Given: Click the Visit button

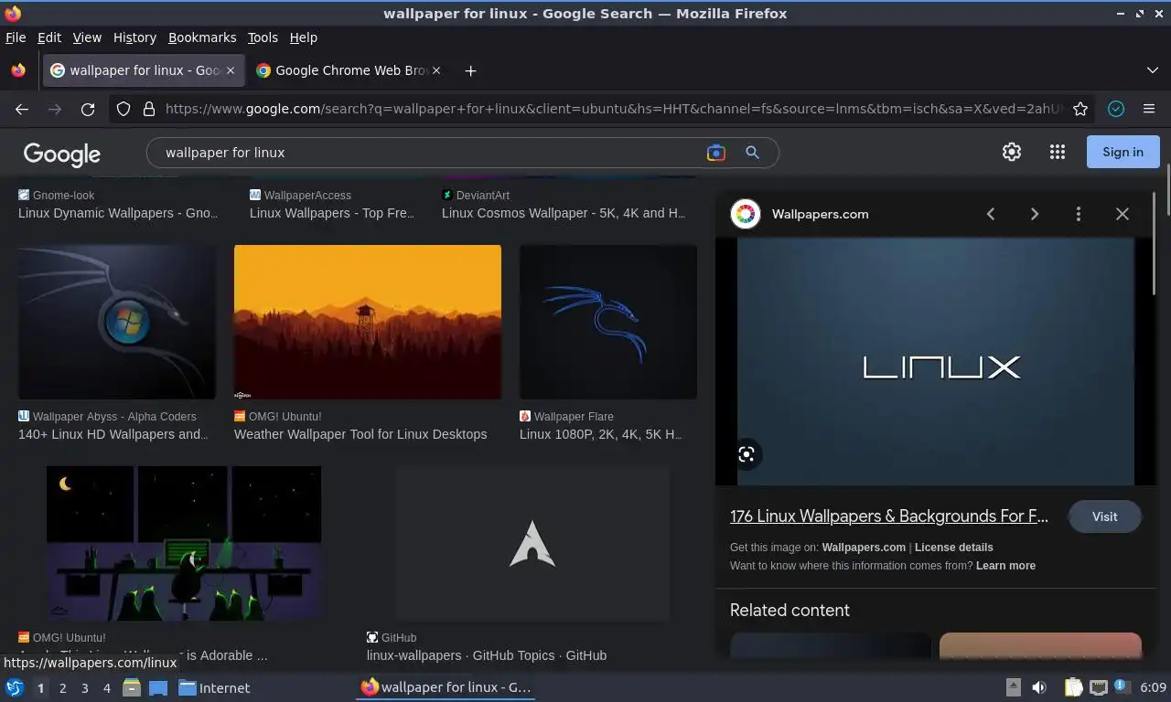Looking at the screenshot, I should (x=1104, y=516).
